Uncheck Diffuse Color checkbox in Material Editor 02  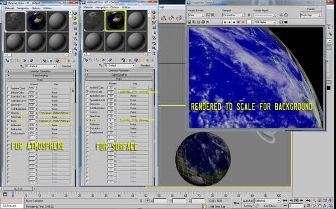(87, 91)
